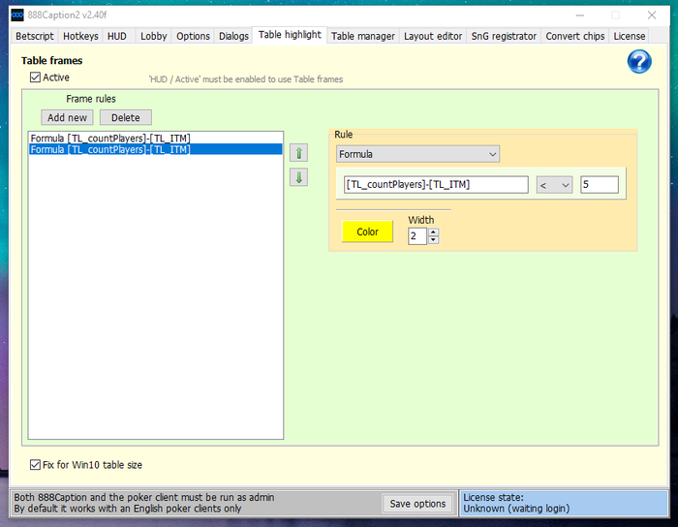Click the formula text field [TL_countPlayers]-[TL_ITM]
The height and width of the screenshot is (527, 678).
pyautogui.click(x=436, y=185)
